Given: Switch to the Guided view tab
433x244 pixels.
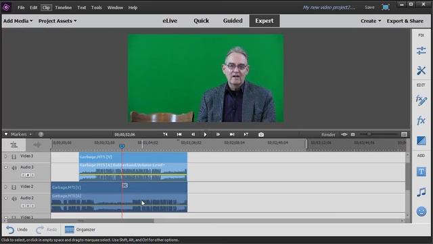Looking at the screenshot, I should coord(233,21).
